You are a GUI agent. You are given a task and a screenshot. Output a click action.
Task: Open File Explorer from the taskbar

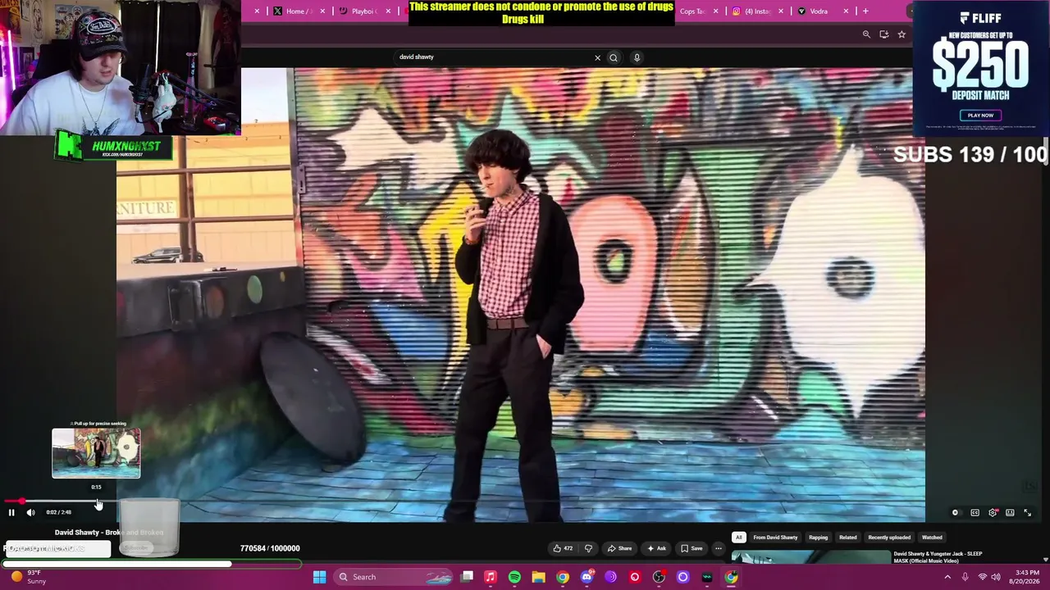point(538,577)
